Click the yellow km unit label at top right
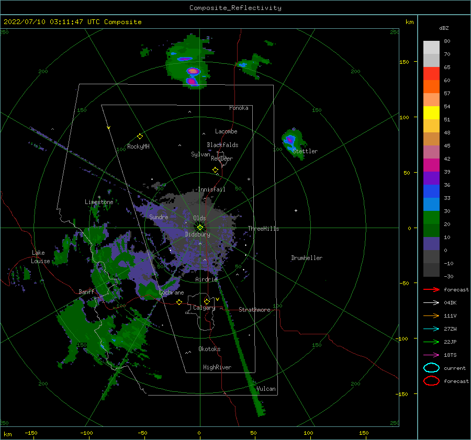Image resolution: width=471 pixels, height=440 pixels. click(409, 22)
